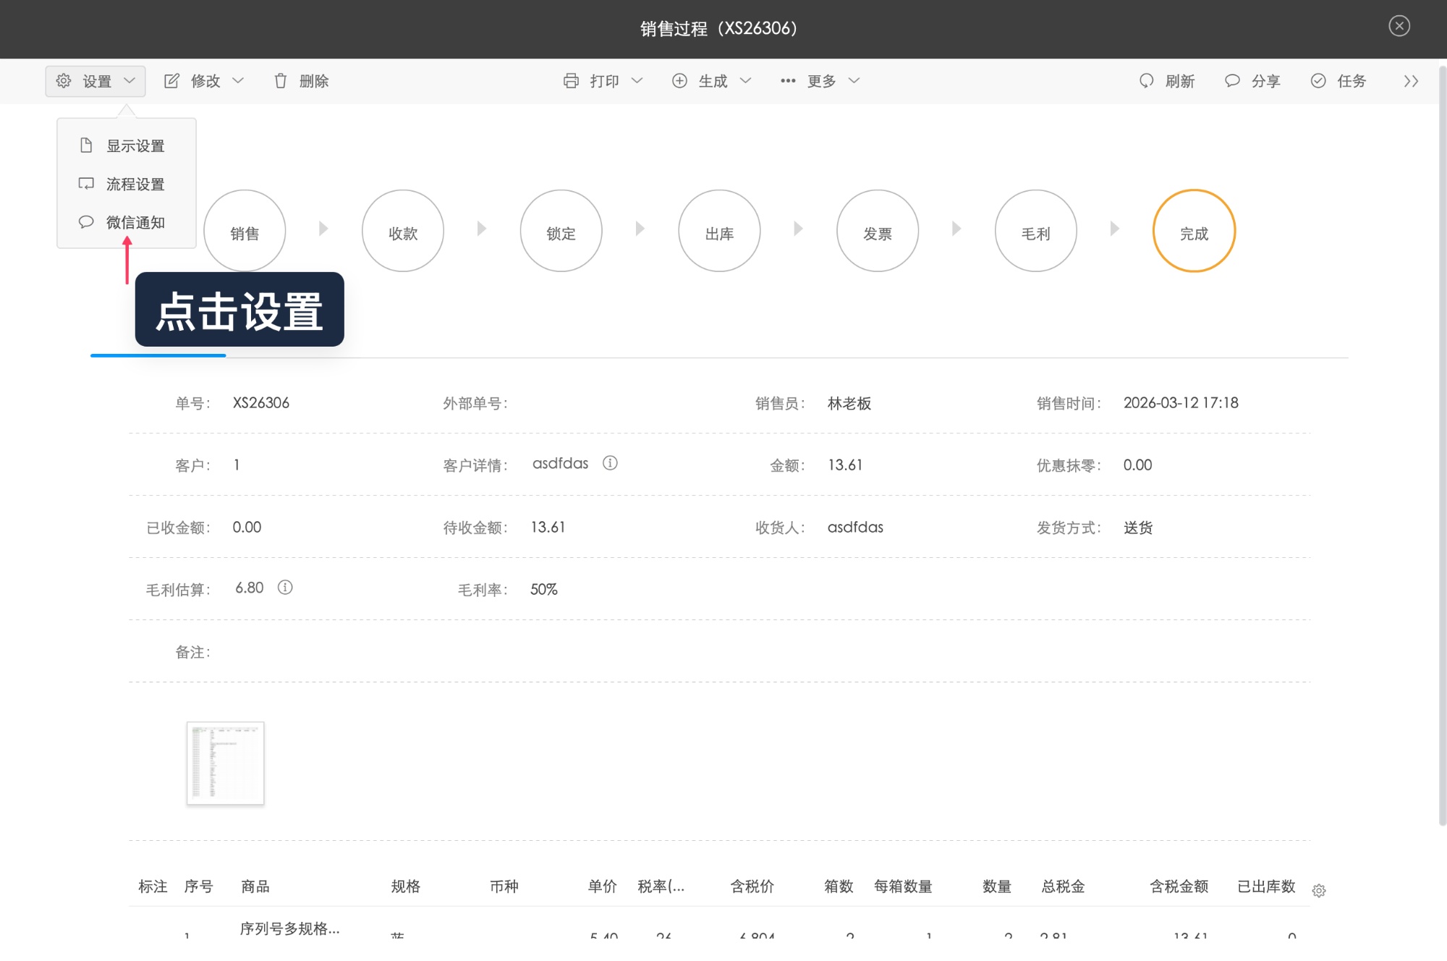Click the 刷新 refresh icon

point(1145,80)
